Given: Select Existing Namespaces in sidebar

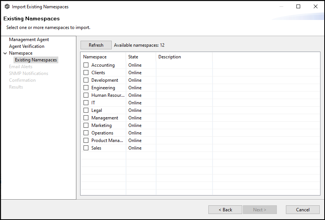Looking at the screenshot, I should point(36,60).
